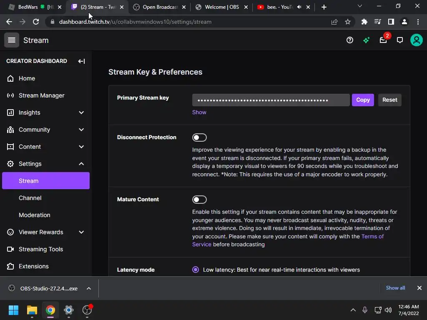Open the OBS Studio taskbar icon

87,310
